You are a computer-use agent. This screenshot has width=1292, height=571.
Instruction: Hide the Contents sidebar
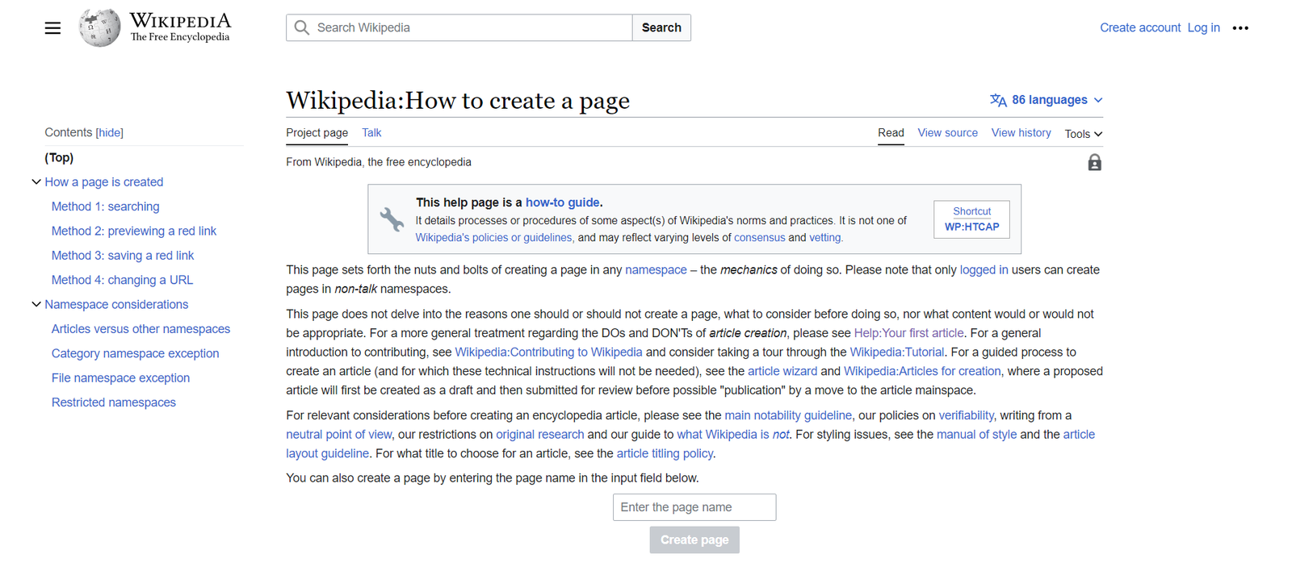tap(110, 132)
